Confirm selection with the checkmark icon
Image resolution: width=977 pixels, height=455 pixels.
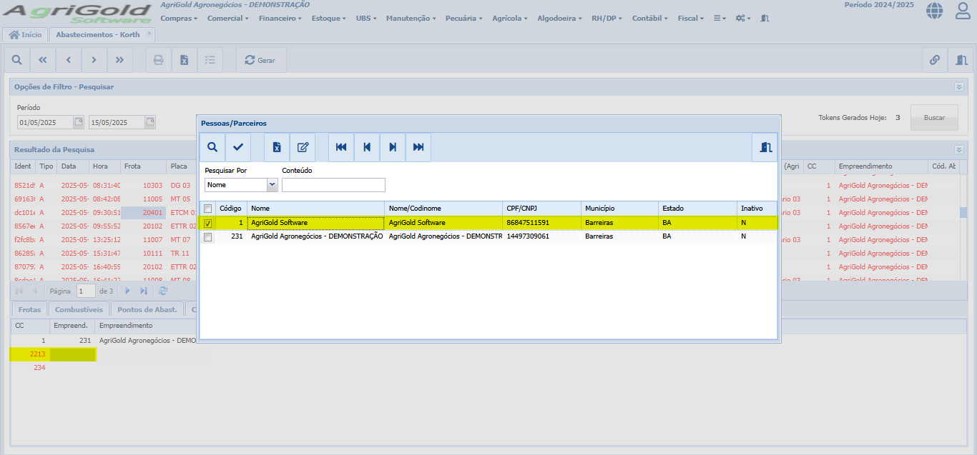click(238, 147)
